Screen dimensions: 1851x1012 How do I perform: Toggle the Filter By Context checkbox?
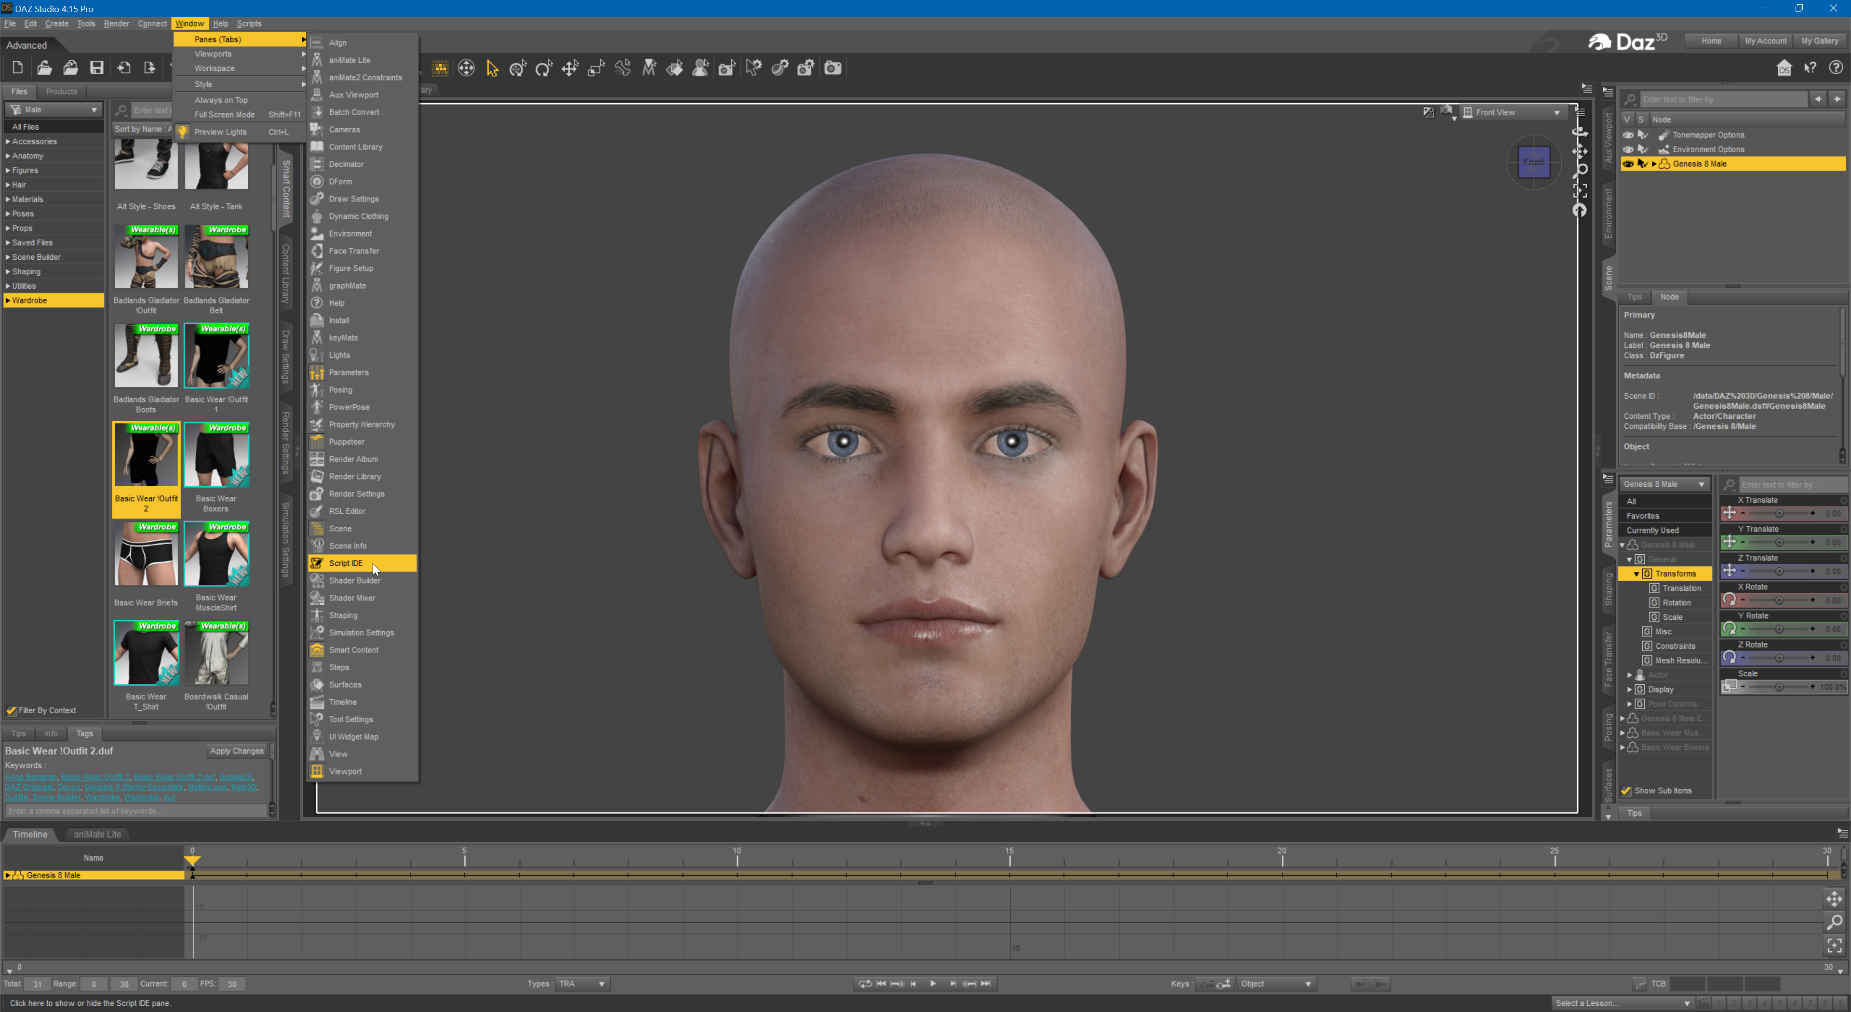click(12, 710)
